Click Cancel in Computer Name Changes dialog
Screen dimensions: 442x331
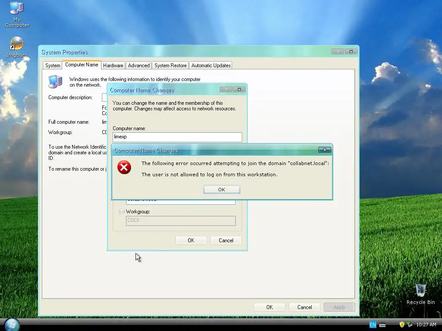point(226,240)
